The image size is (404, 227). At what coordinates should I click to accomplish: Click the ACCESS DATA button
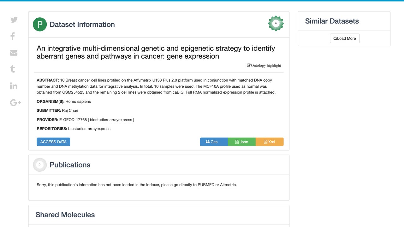(53, 142)
